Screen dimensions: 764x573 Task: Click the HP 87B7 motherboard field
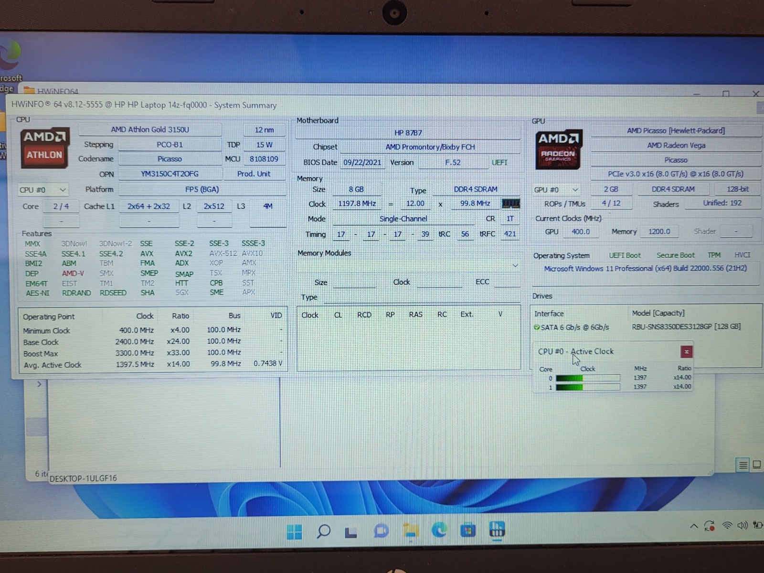click(x=408, y=133)
